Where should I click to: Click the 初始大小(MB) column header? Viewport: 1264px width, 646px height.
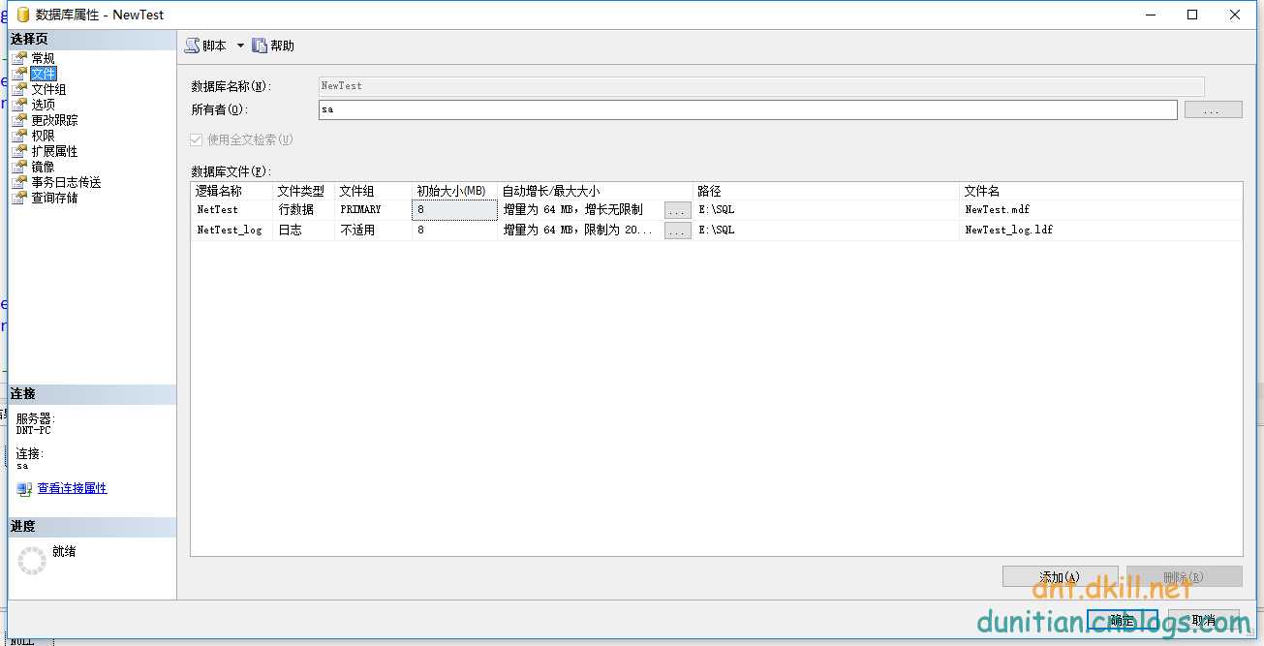click(454, 191)
